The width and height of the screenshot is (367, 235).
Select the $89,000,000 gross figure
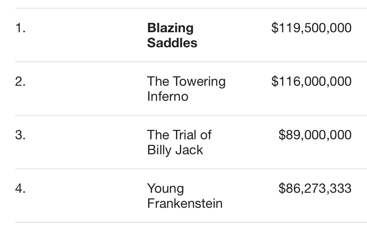tap(315, 135)
